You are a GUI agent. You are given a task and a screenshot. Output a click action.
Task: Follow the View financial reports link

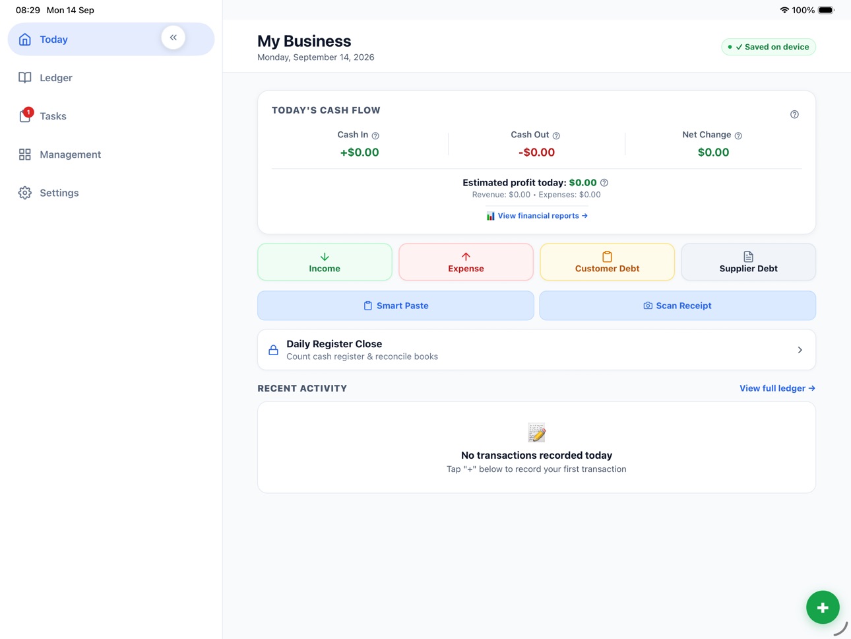[537, 216]
